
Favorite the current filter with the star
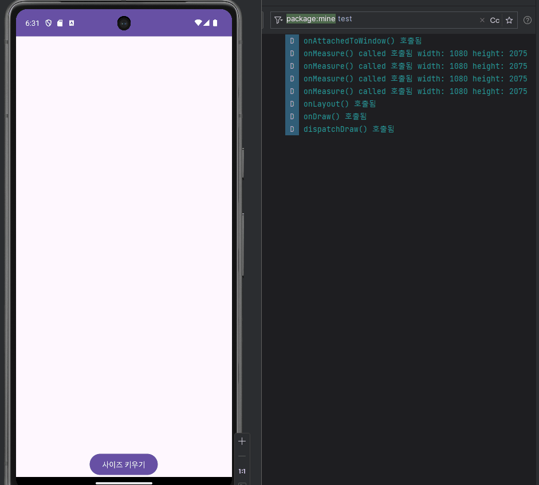(x=509, y=20)
